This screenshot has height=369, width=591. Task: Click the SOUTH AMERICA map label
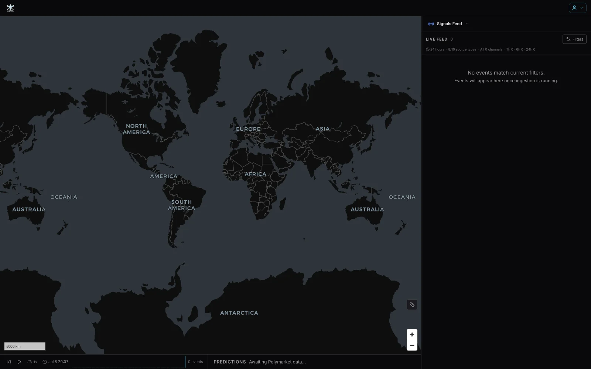click(x=181, y=205)
